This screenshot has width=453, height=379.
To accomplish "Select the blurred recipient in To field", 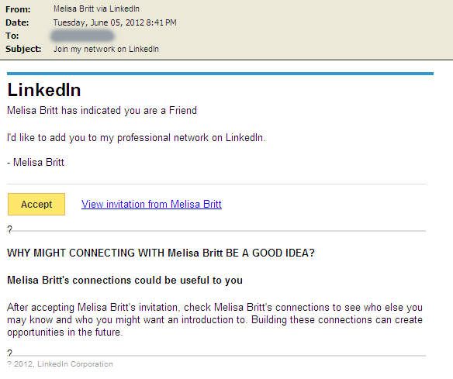I will [82, 36].
